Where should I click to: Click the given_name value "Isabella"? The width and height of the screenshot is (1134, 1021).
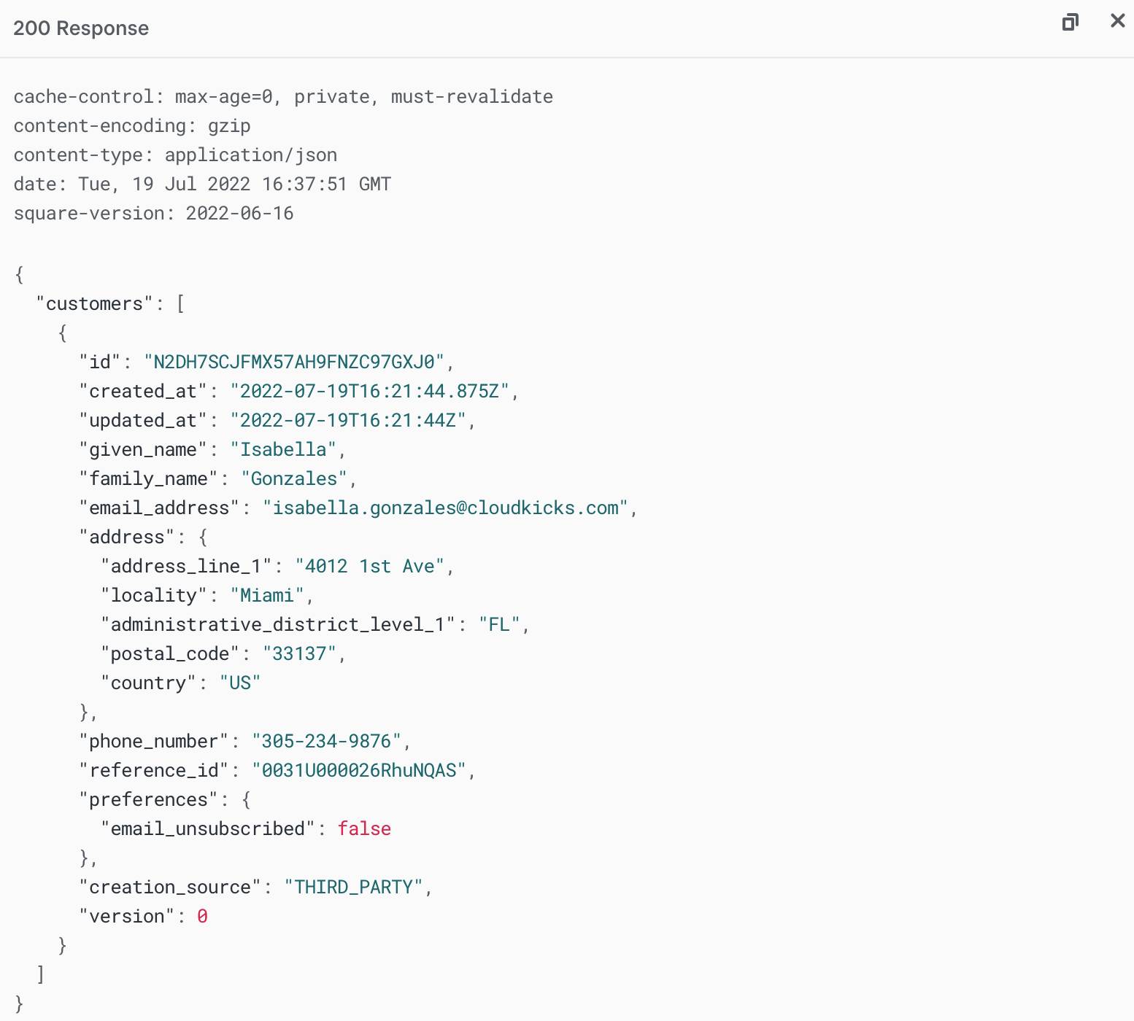[283, 449]
